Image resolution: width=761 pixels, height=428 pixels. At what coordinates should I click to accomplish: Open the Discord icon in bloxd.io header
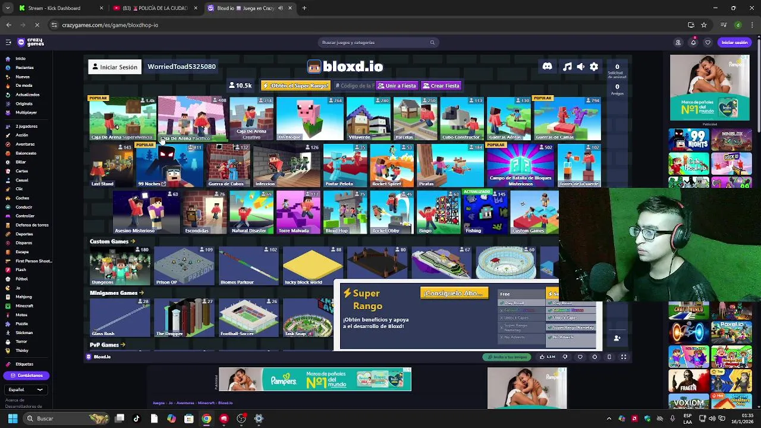tap(547, 67)
